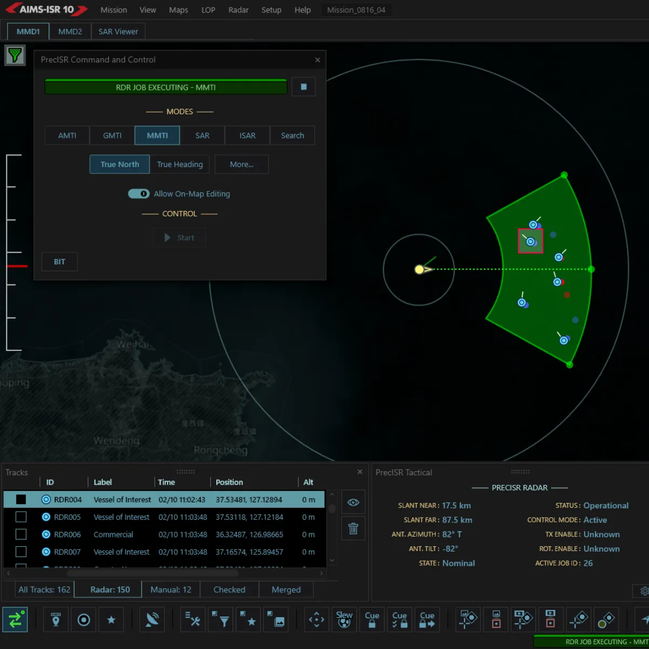649x649 pixels.
Task: Delete track using the trash icon
Action: 353,528
